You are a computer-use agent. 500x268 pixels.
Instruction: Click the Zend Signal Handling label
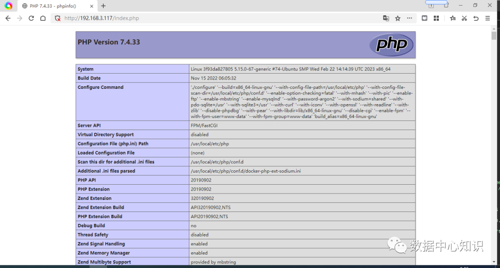tap(101, 244)
